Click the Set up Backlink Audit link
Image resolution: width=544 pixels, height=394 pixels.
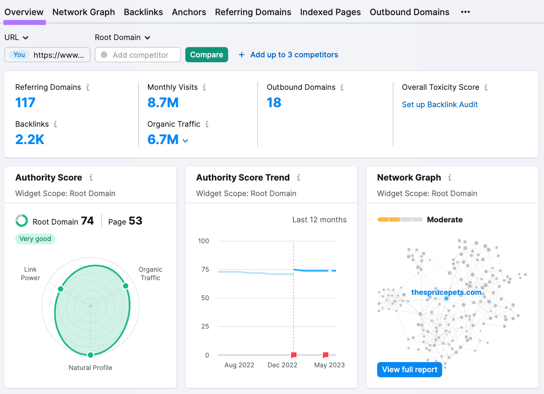click(440, 105)
